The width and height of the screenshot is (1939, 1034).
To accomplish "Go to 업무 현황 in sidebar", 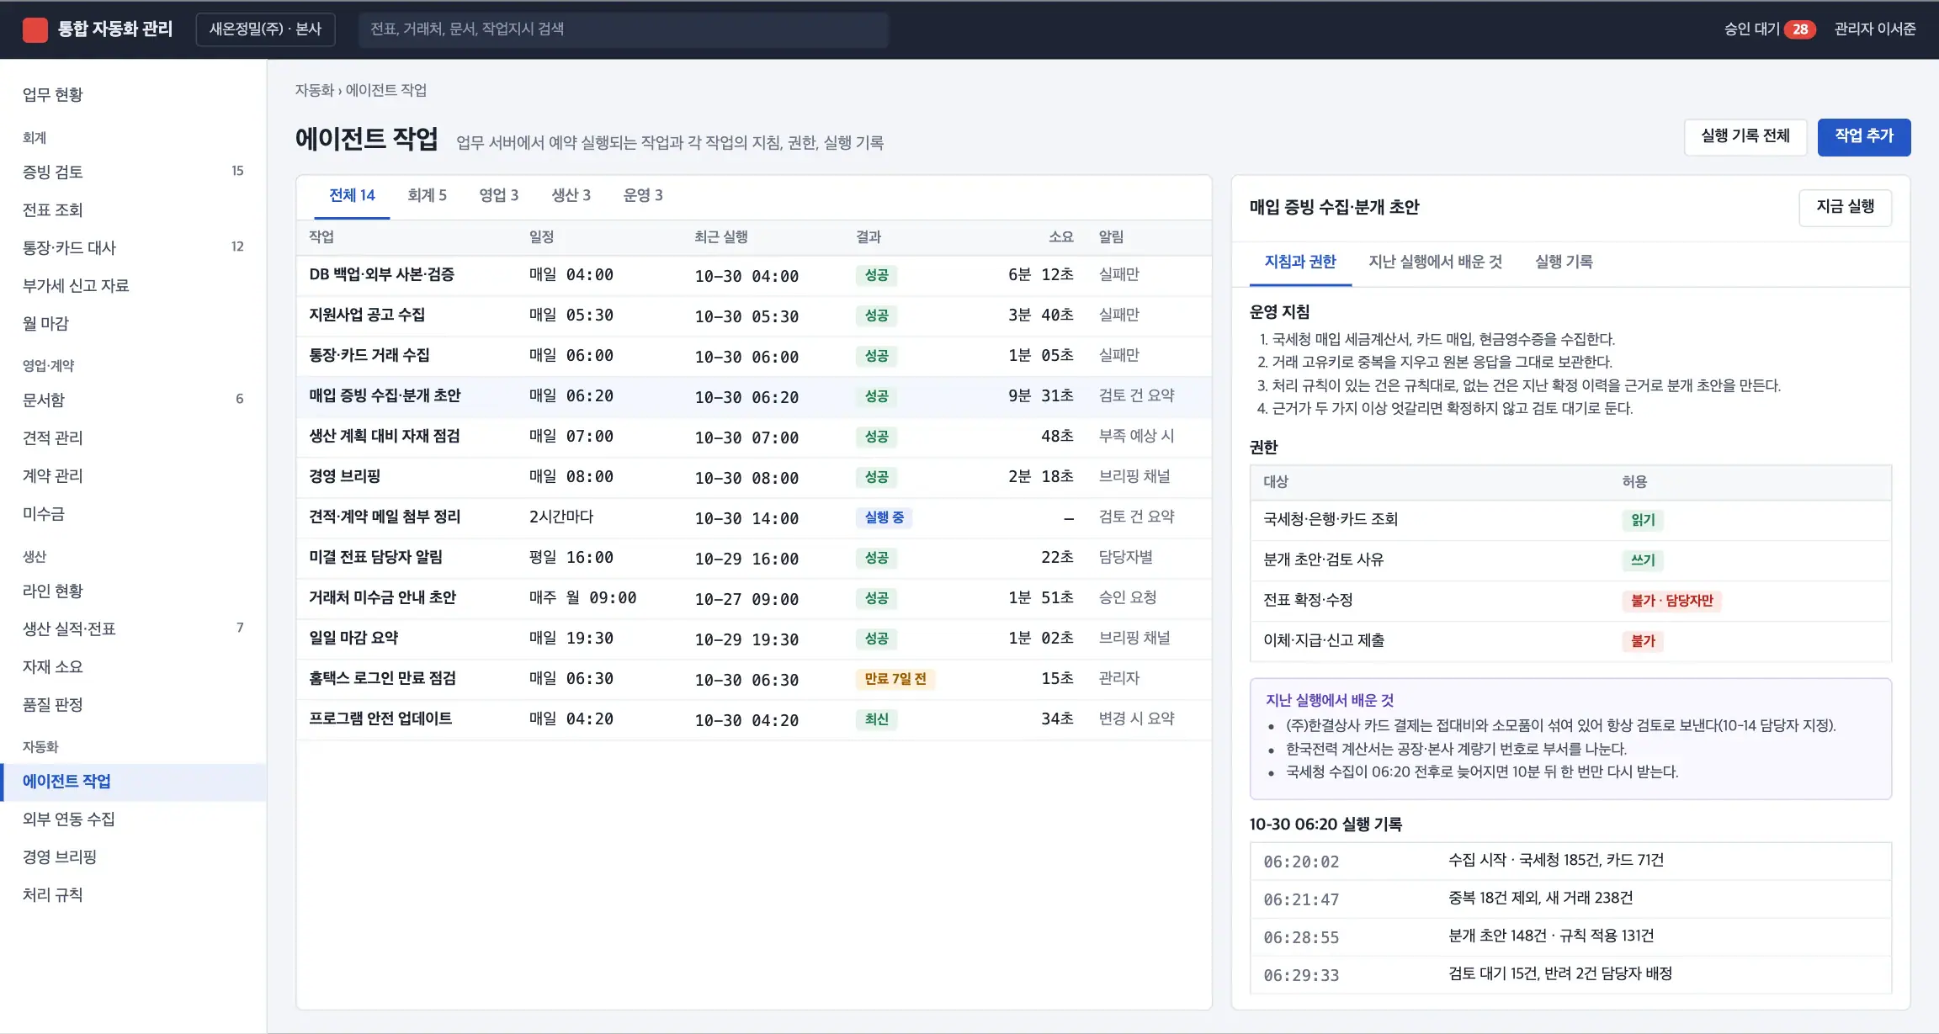I will 133,95.
